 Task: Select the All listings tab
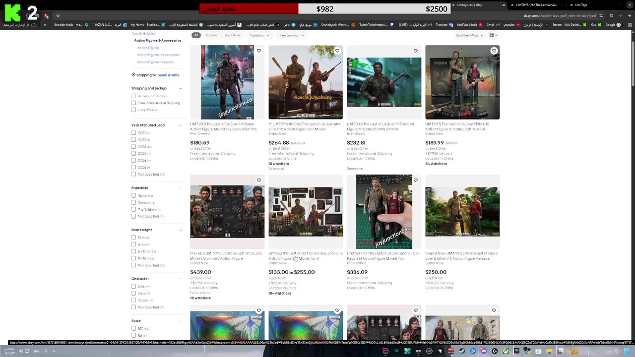click(196, 35)
